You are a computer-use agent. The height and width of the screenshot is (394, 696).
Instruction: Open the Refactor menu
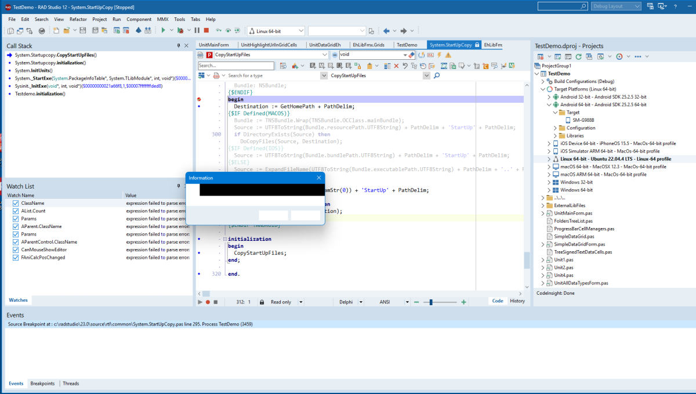tap(78, 19)
